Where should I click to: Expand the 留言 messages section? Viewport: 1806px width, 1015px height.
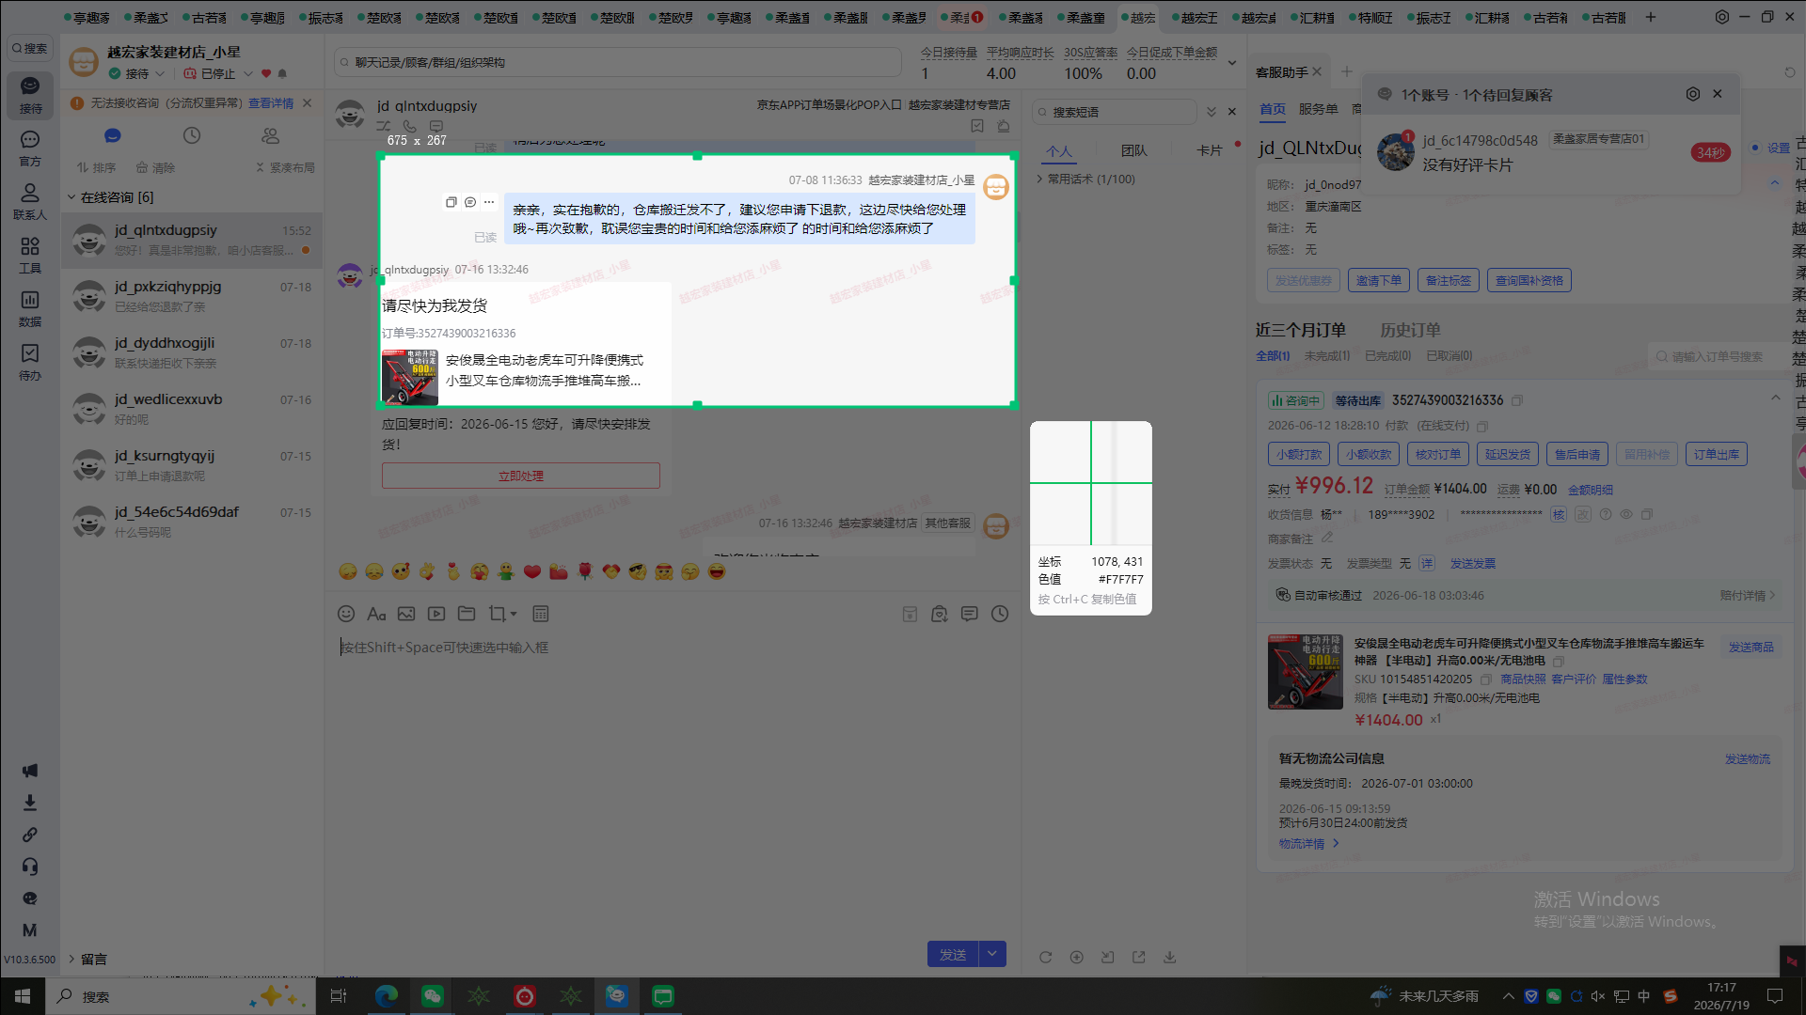[71, 959]
